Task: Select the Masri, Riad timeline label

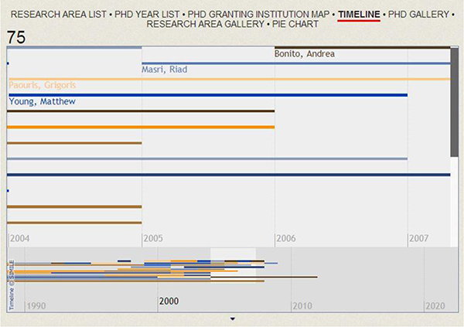Action: (x=164, y=70)
